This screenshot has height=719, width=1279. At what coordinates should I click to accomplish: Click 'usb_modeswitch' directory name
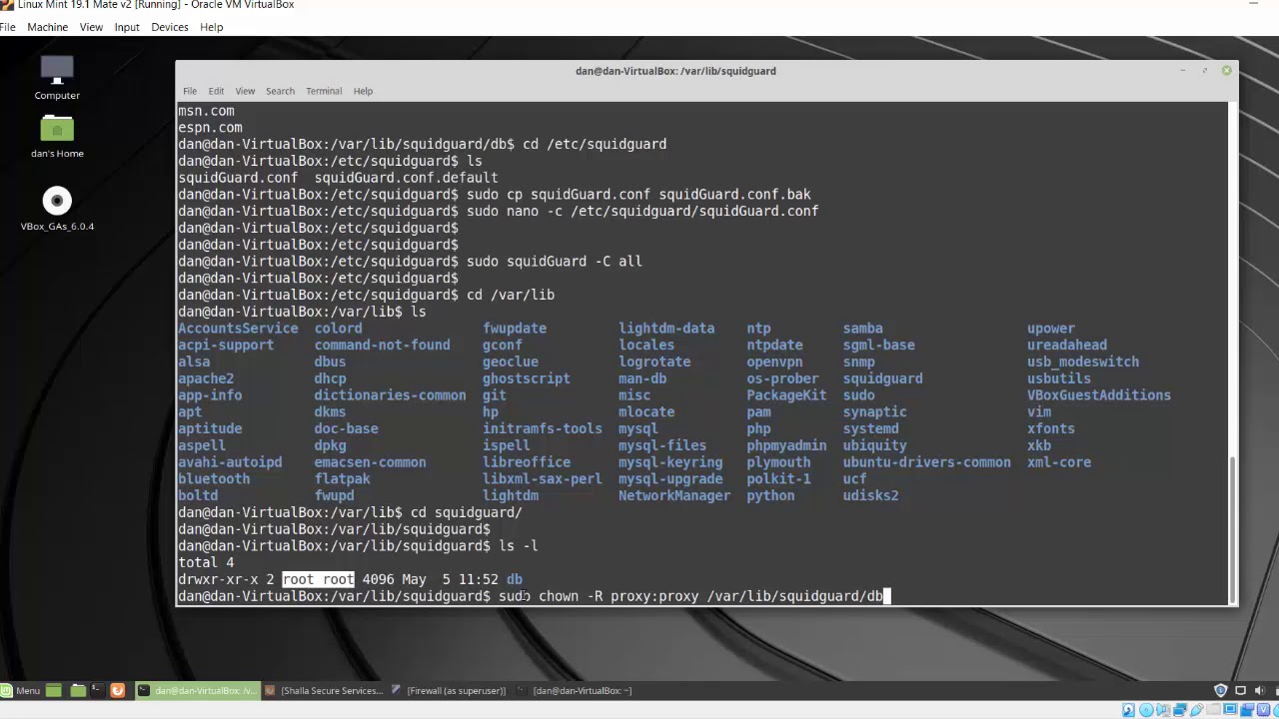(x=1083, y=361)
